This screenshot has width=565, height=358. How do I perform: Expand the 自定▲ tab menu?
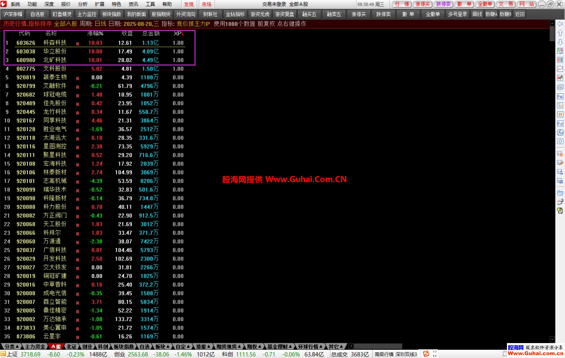point(182,346)
